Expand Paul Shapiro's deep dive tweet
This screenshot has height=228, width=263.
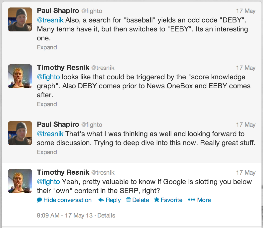pos(47,152)
